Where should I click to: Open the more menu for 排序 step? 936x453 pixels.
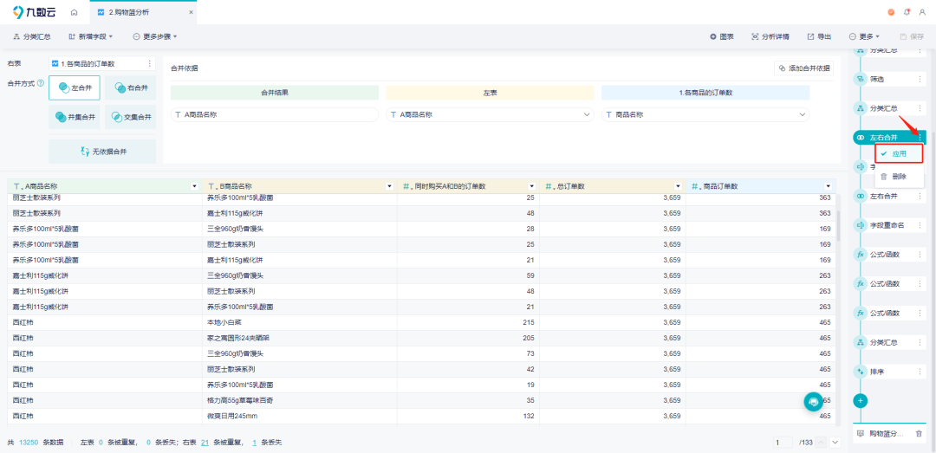tap(920, 372)
